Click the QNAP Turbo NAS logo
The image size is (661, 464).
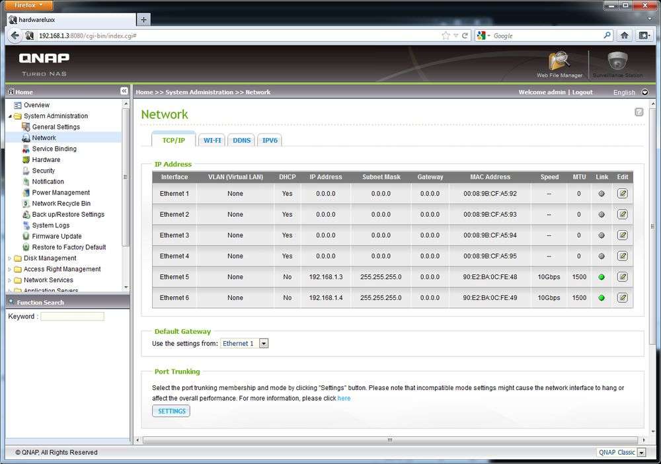pos(44,64)
